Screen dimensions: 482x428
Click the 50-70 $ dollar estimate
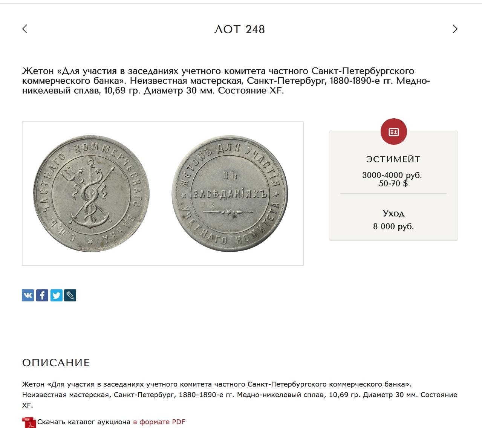[x=393, y=184]
